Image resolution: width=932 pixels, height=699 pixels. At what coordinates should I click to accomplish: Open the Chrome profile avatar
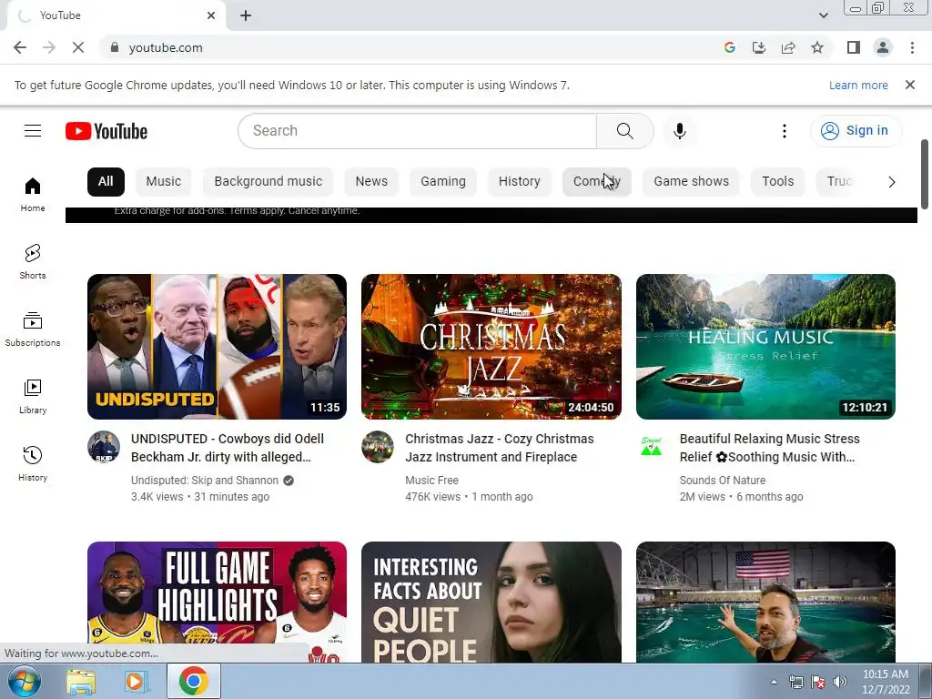[x=883, y=47]
